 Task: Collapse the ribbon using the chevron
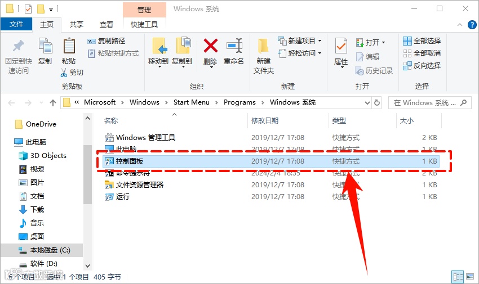460,25
